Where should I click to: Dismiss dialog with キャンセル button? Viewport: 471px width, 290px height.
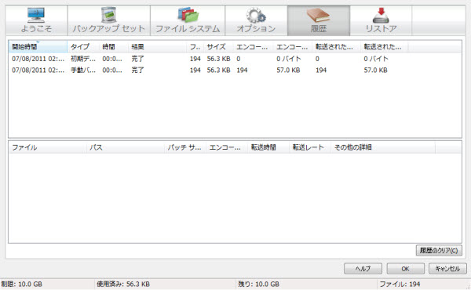coord(447,269)
